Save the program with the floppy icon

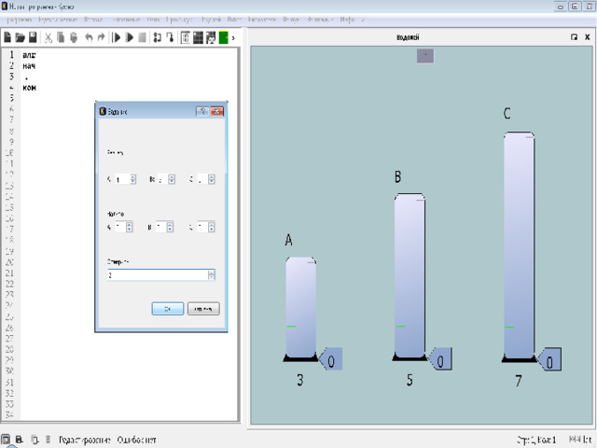tap(33, 37)
